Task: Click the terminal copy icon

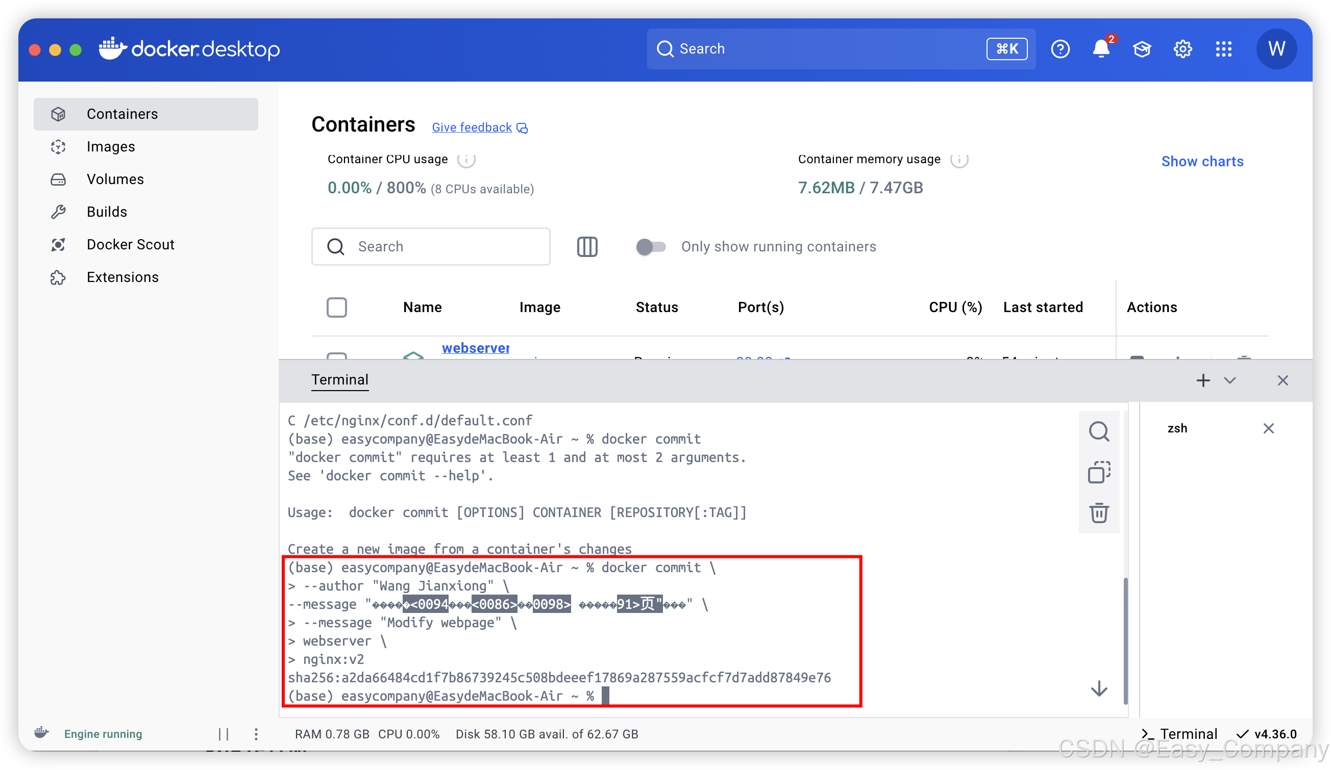Action: point(1099,472)
